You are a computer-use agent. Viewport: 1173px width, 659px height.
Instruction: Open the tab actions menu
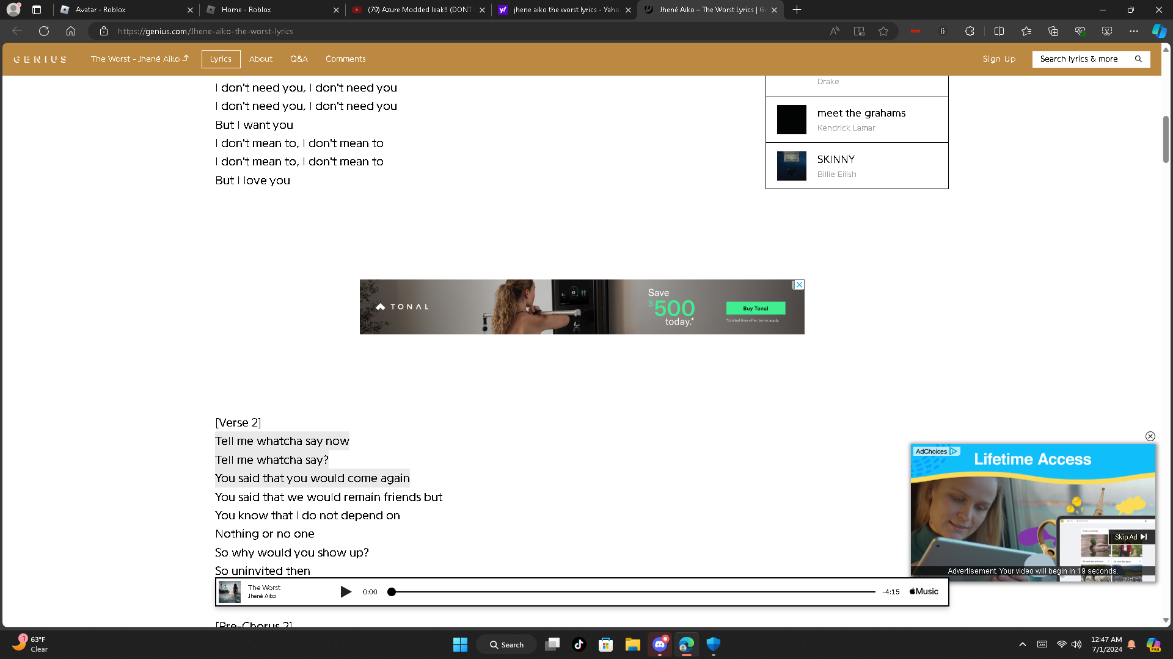[37, 10]
